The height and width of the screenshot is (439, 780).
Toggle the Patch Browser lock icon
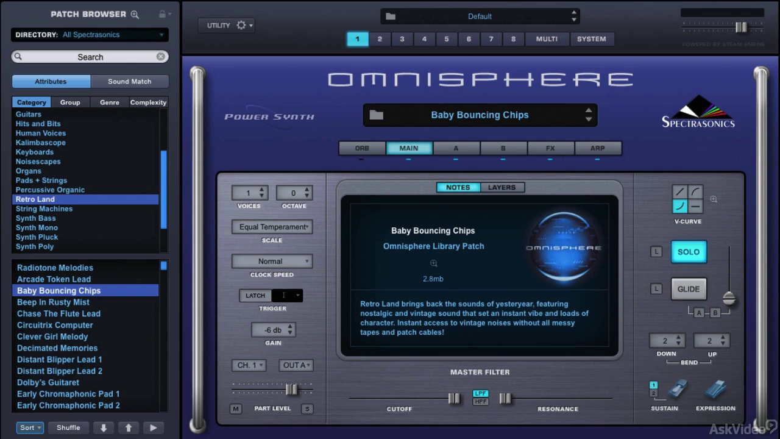pos(162,14)
